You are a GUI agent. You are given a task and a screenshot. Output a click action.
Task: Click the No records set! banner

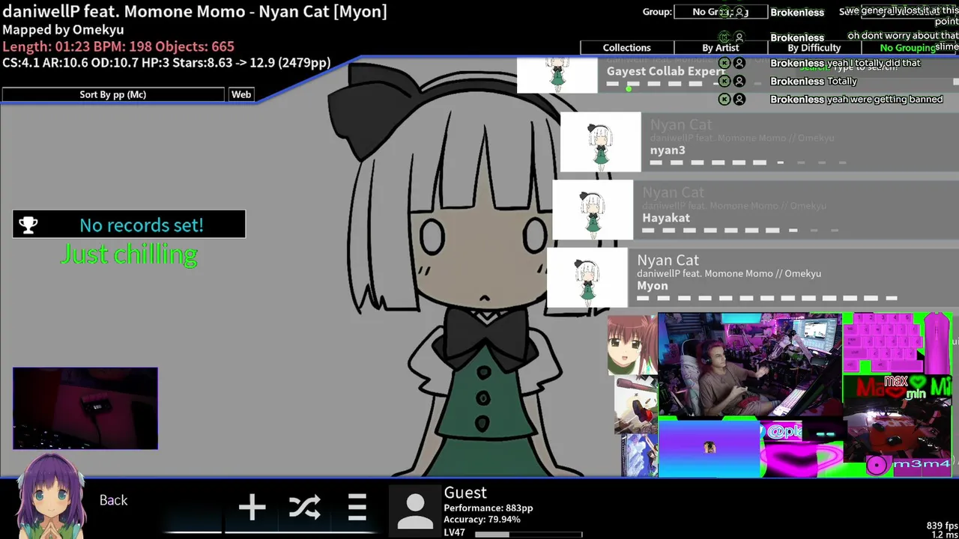coord(129,225)
